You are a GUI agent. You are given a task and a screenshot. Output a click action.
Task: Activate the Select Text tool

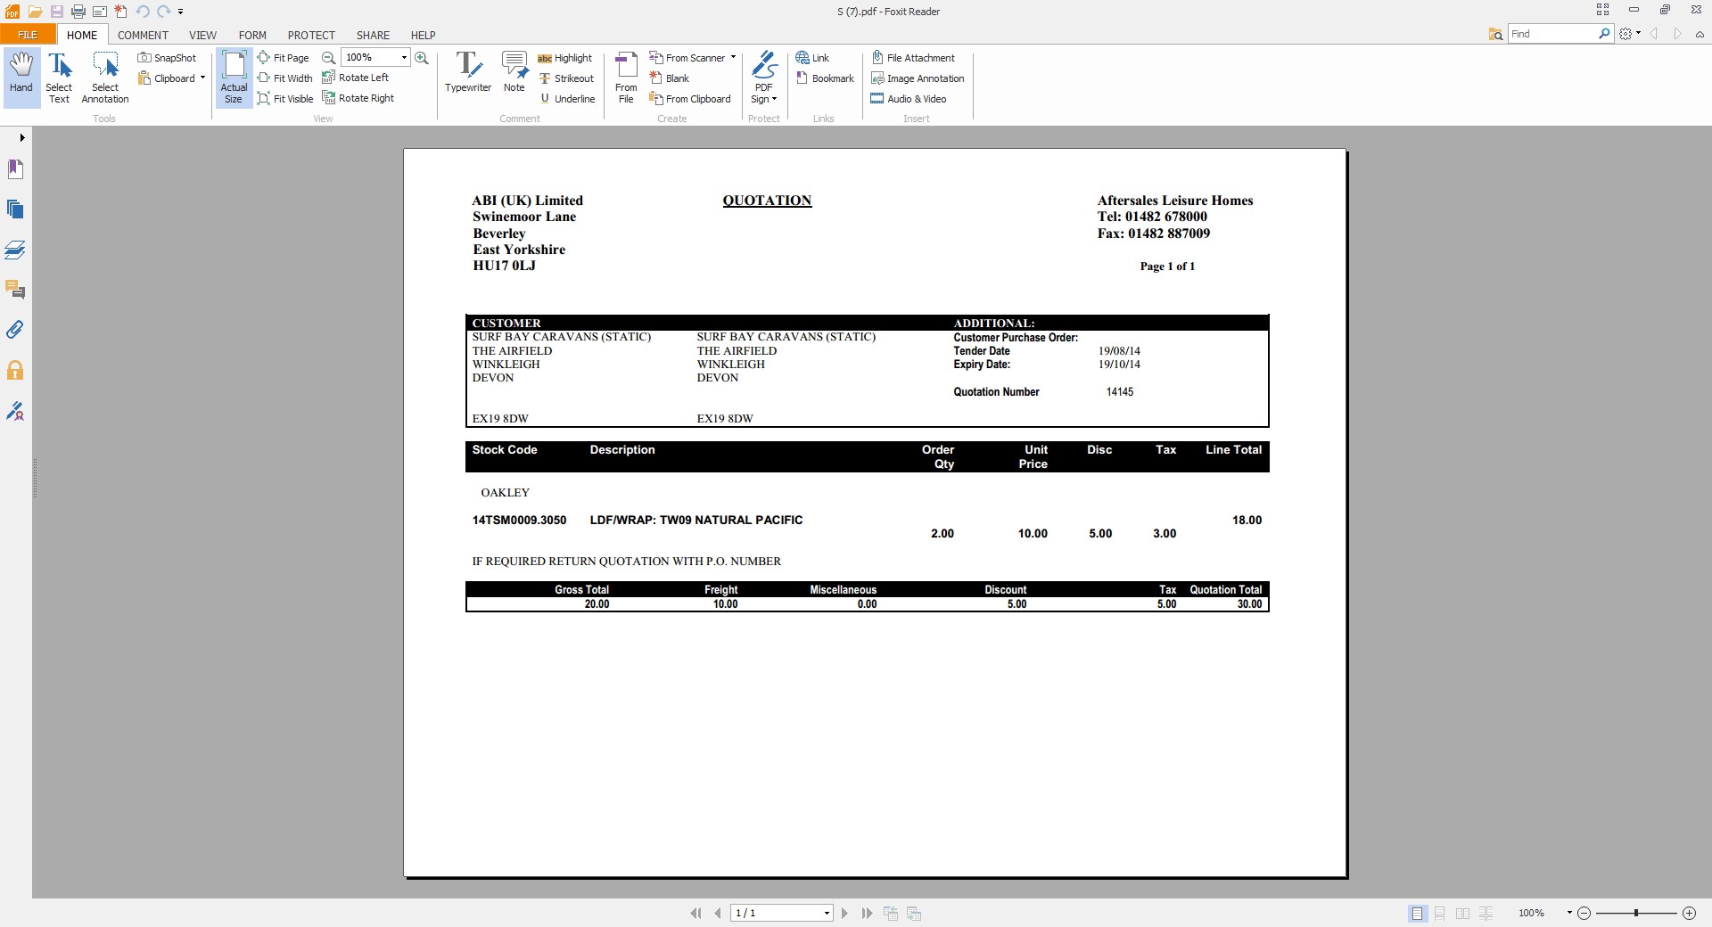[x=59, y=78]
